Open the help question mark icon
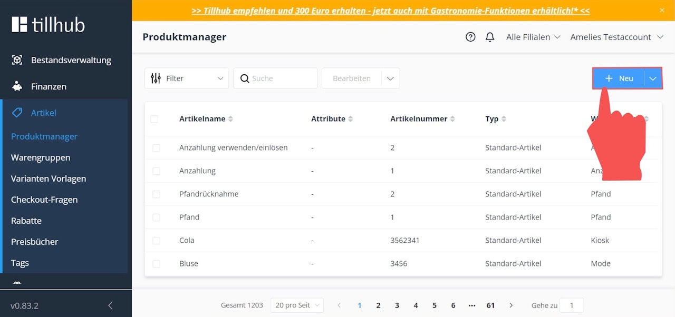675x317 pixels. click(x=470, y=37)
